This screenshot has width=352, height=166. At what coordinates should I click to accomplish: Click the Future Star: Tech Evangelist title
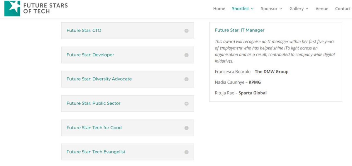(x=96, y=152)
